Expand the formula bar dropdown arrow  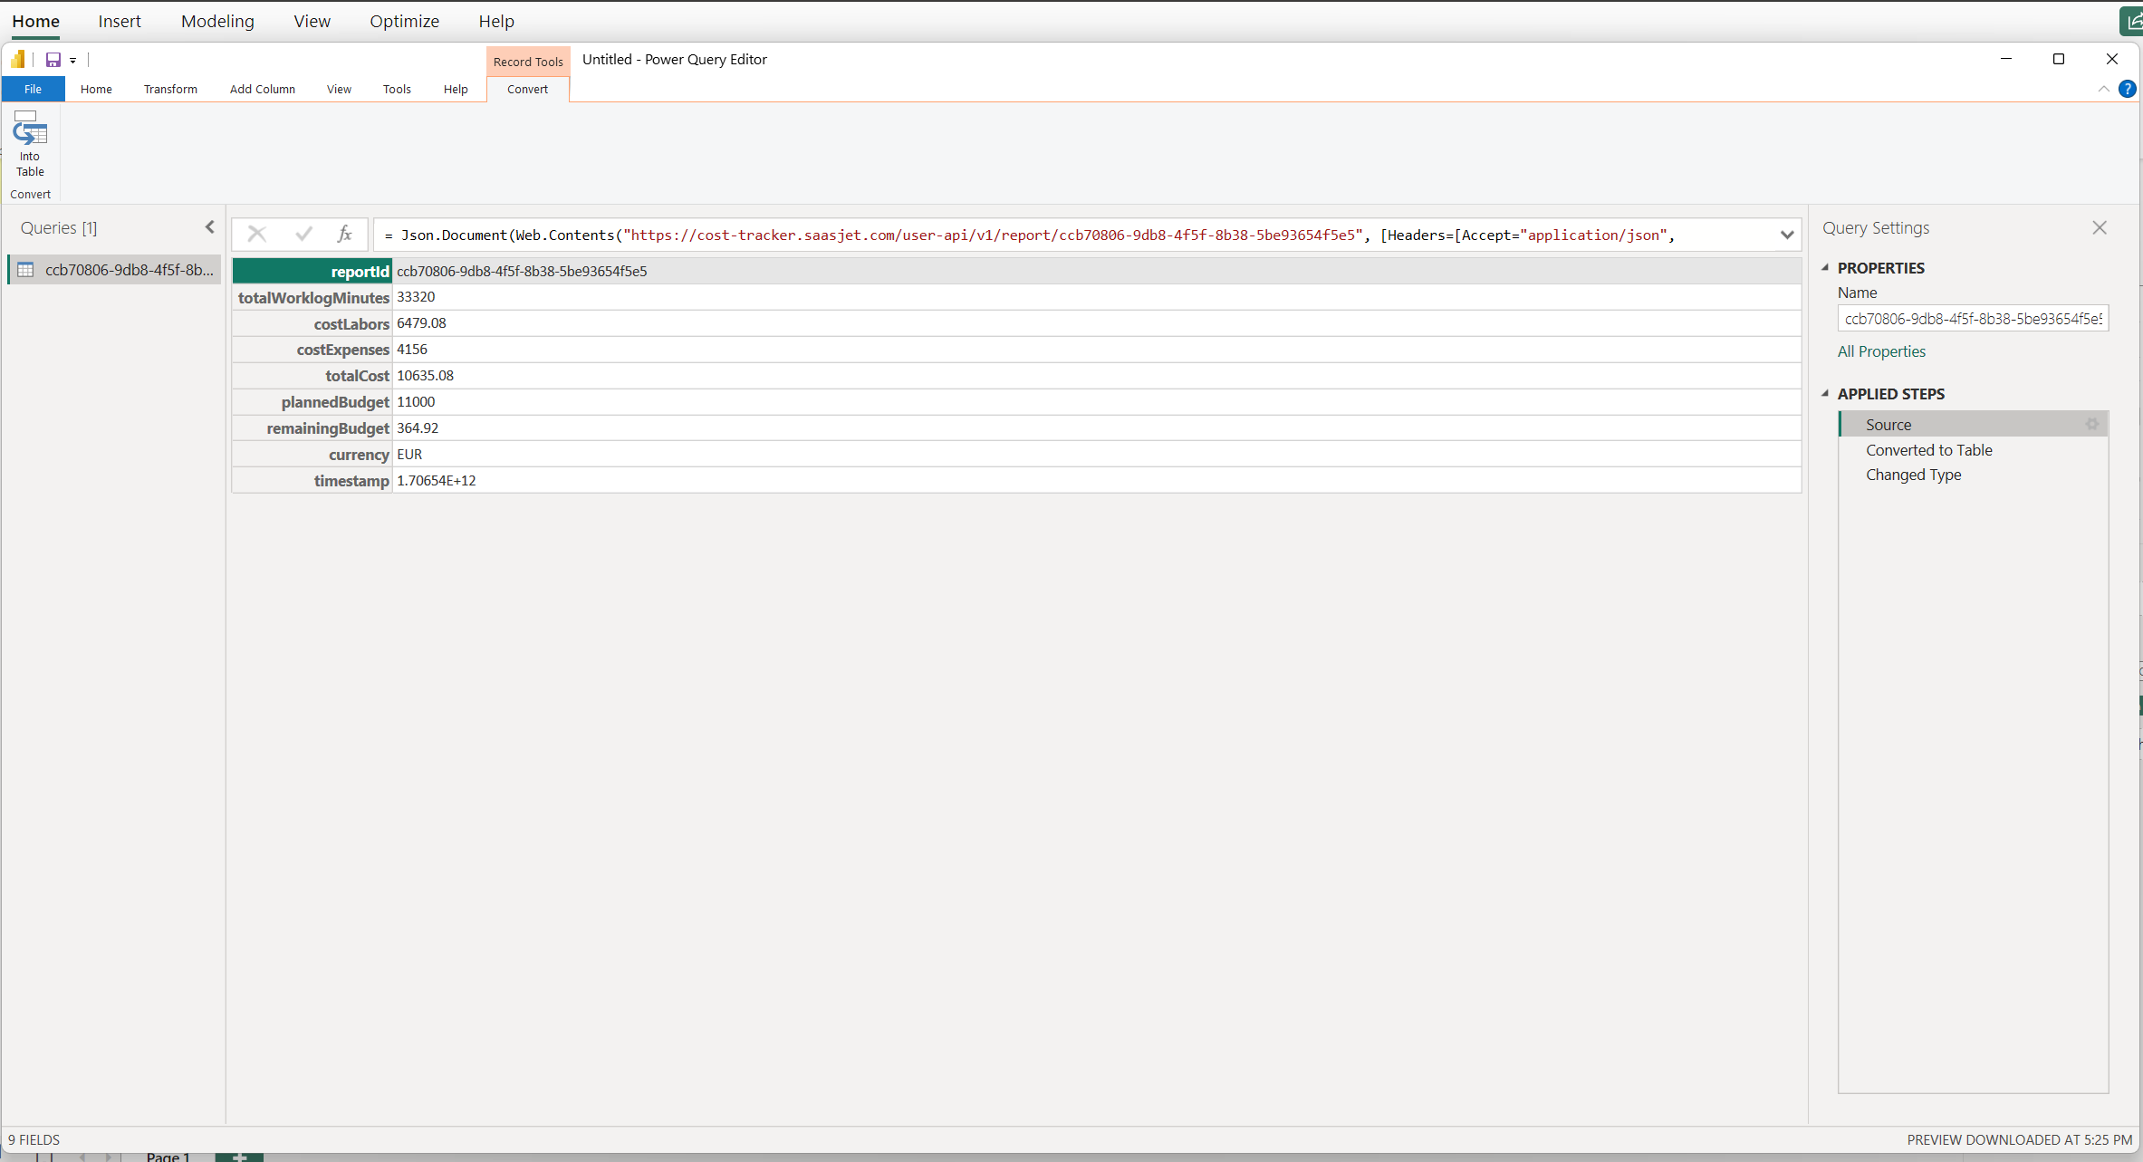click(1787, 235)
